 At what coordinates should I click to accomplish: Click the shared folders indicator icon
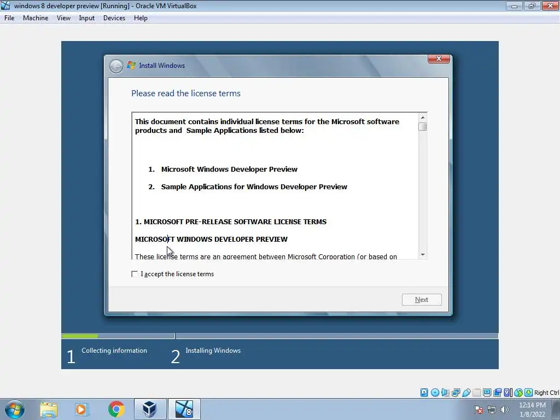(476, 393)
